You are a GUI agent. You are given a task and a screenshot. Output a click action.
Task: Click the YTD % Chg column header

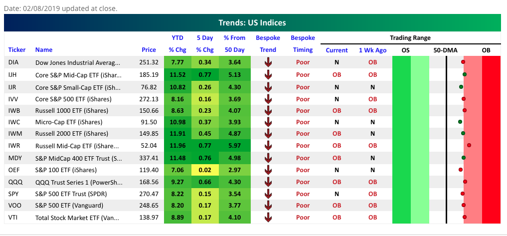177,44
